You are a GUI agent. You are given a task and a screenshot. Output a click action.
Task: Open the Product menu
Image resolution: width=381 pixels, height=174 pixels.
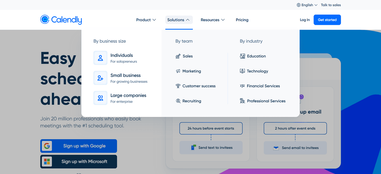146,20
